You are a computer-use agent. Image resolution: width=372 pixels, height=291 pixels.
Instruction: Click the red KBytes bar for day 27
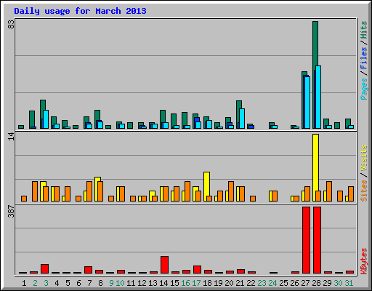[x=306, y=240]
